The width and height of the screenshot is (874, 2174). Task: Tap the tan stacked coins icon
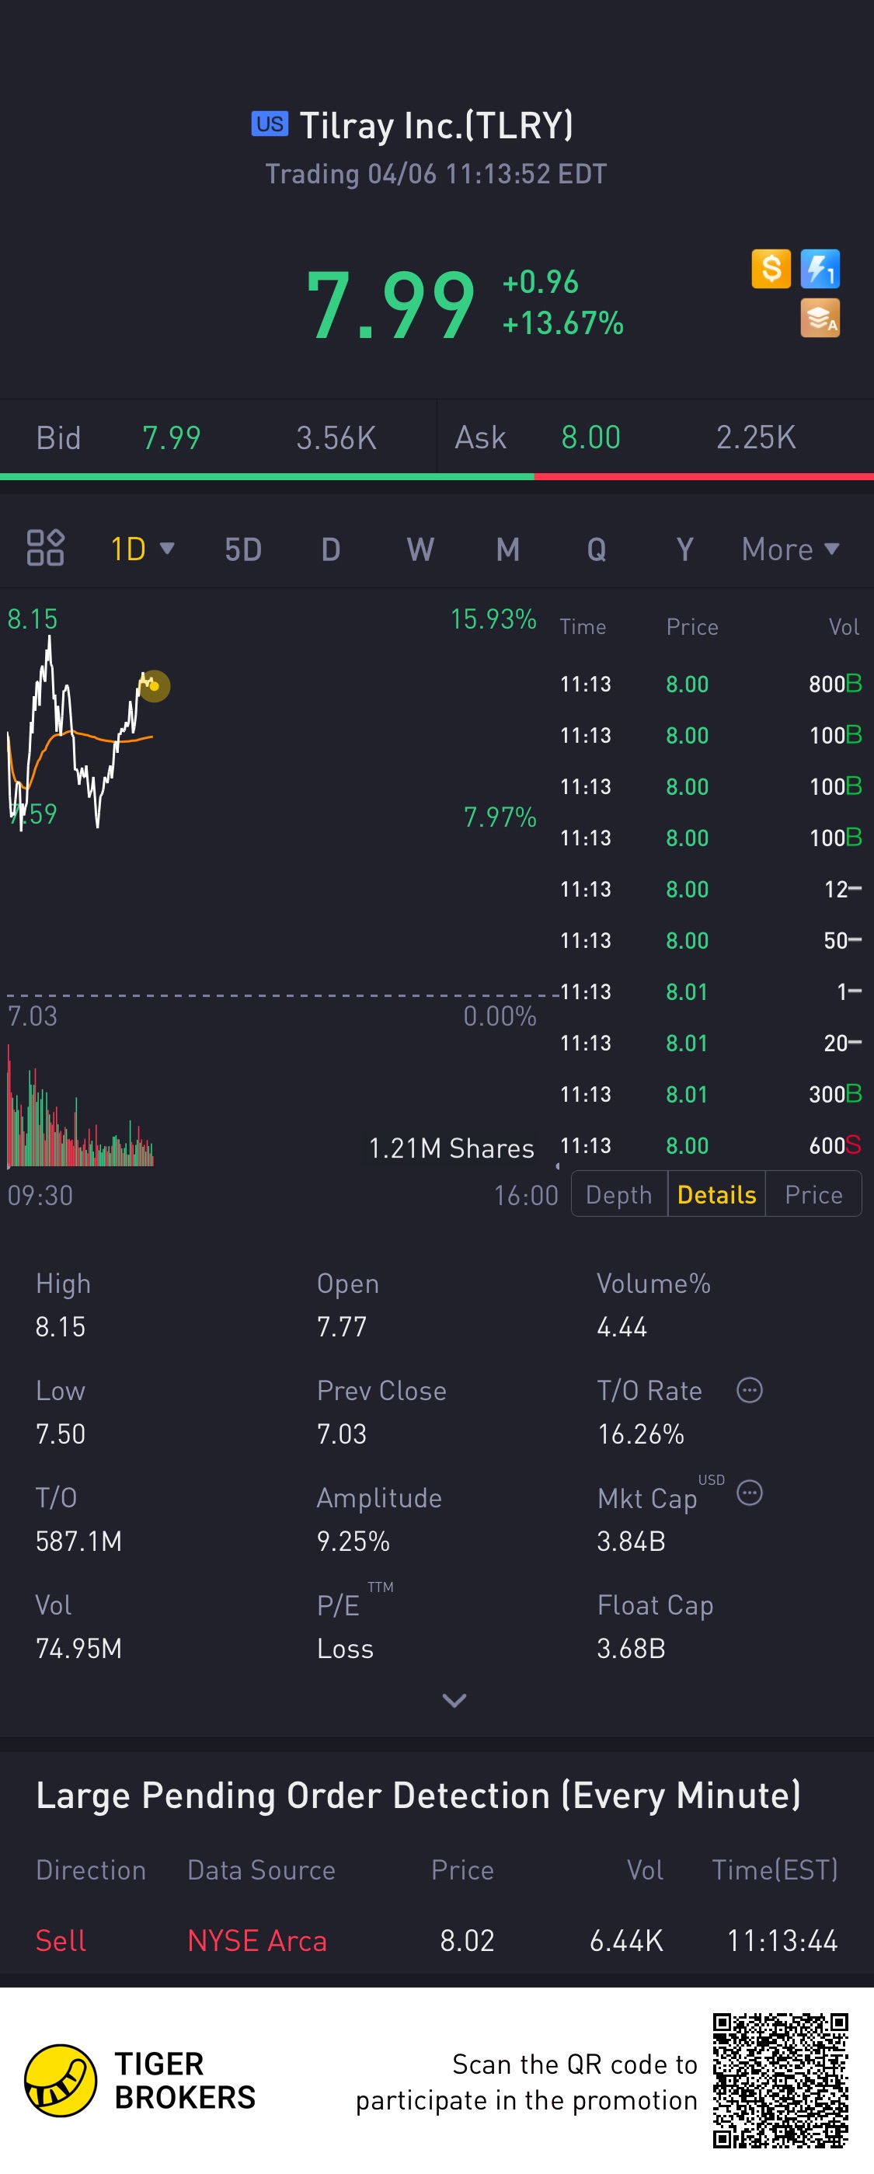point(819,318)
